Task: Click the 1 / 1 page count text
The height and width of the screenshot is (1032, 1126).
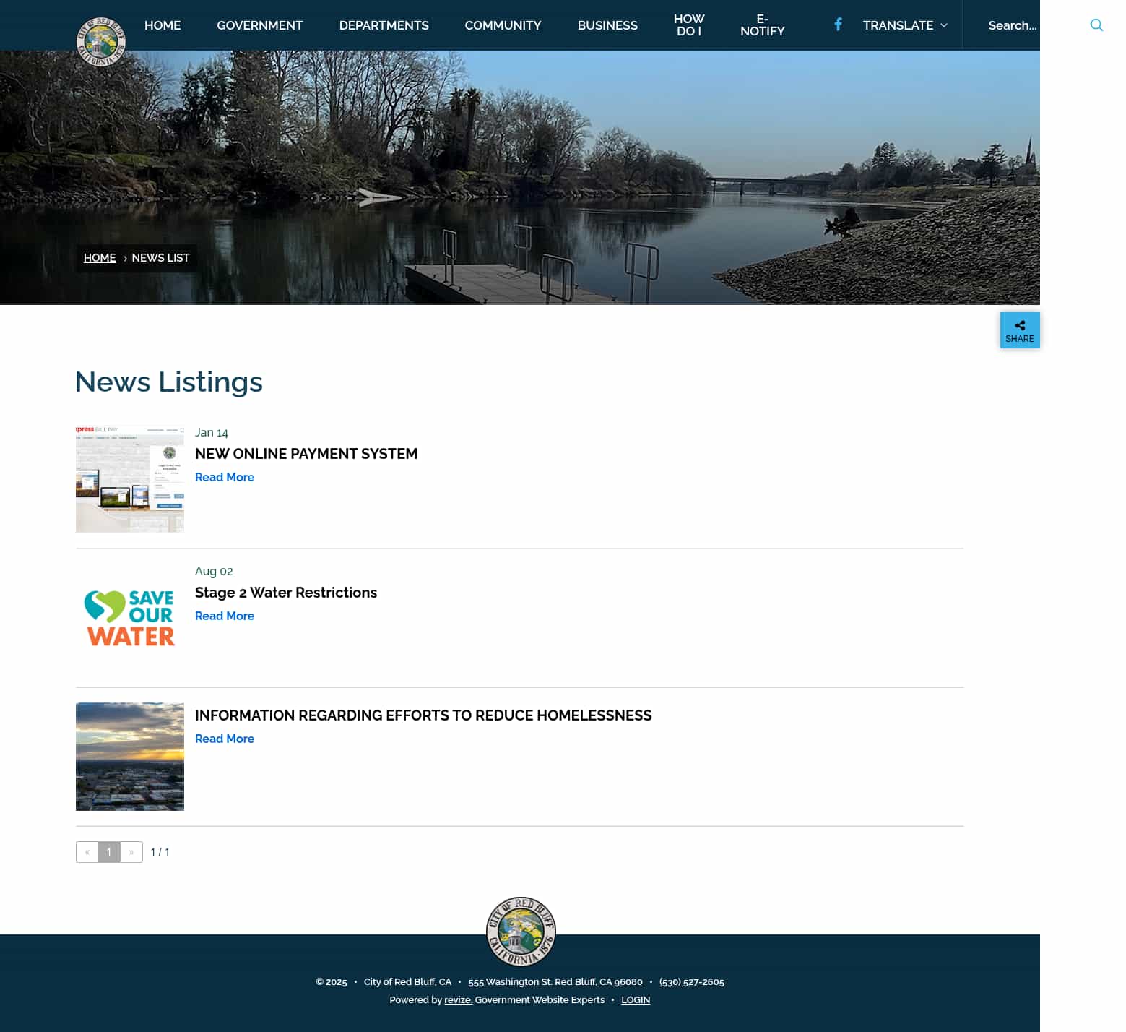Action: [160, 852]
